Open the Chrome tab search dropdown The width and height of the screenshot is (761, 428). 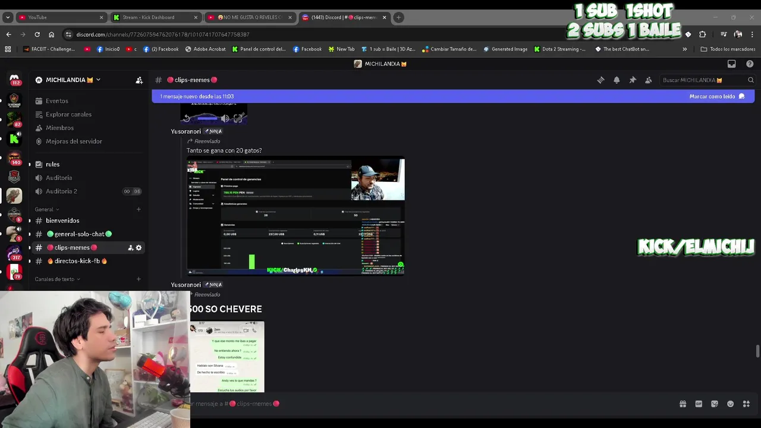point(8,17)
